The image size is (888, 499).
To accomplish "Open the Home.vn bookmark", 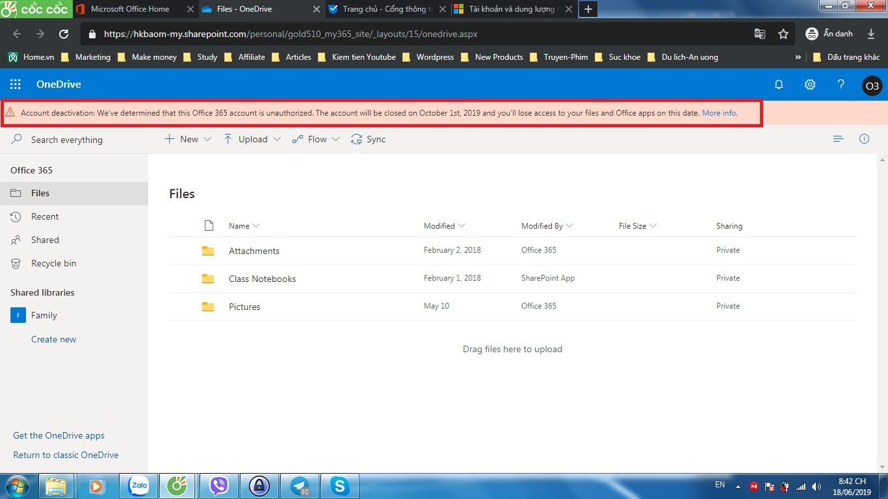I will click(31, 57).
